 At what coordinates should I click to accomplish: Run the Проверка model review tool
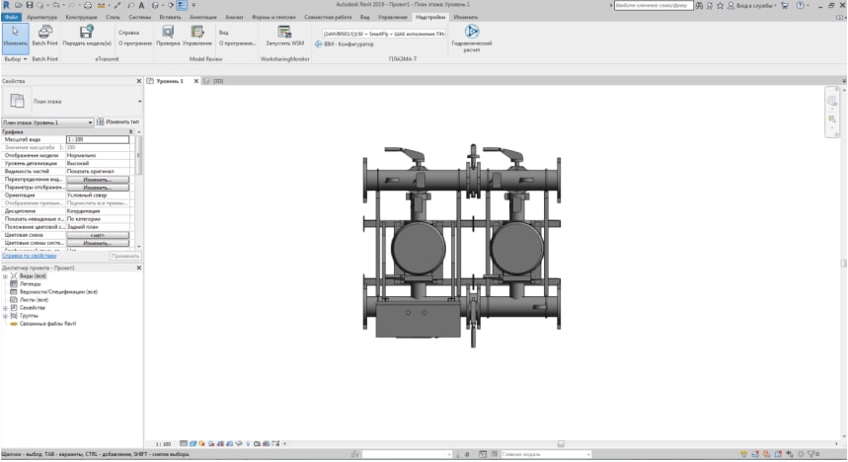click(168, 36)
